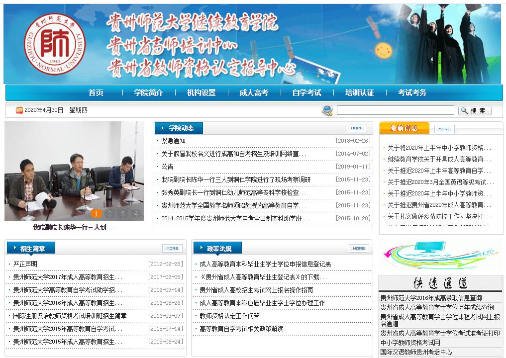
Task: Click the magnifier icon beside search field
Action: (327, 110)
